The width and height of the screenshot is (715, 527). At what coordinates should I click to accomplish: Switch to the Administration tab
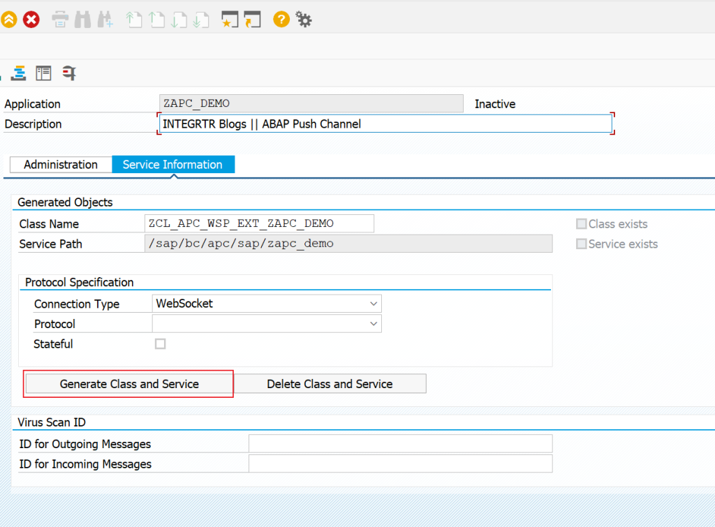61,164
